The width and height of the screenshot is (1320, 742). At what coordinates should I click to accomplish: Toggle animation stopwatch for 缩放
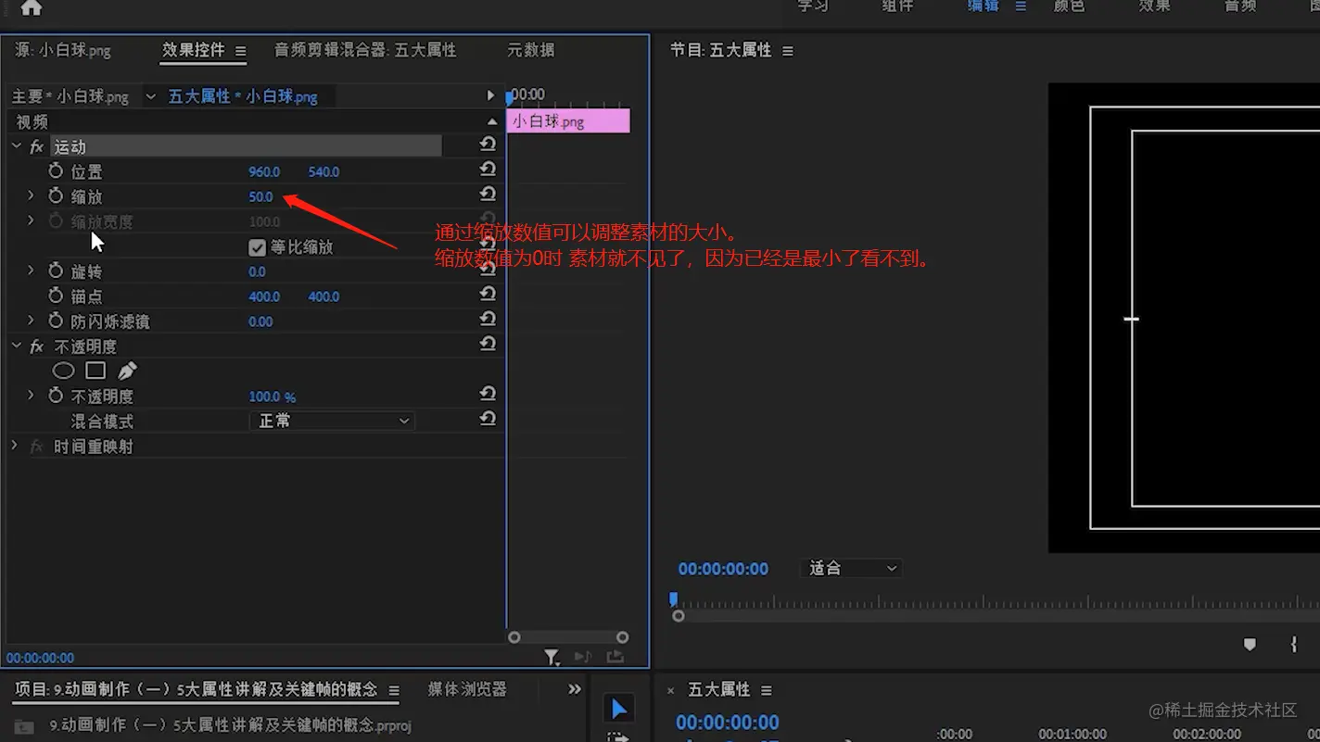pos(56,195)
